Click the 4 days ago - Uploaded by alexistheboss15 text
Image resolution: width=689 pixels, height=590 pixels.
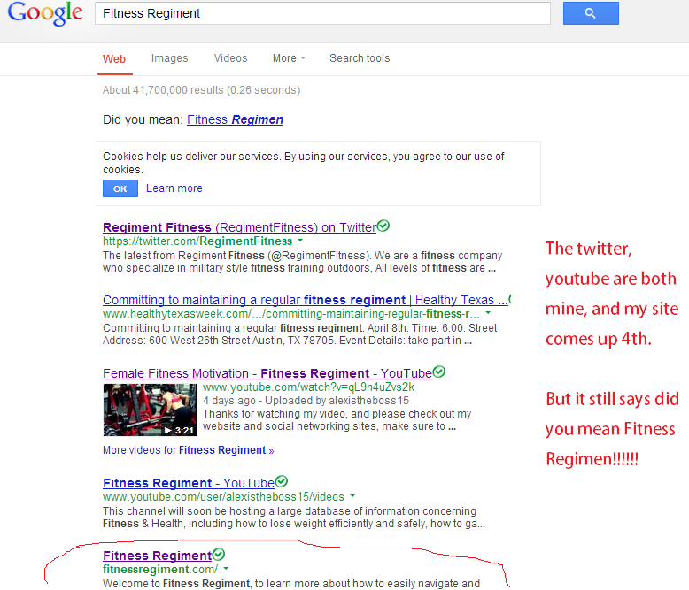pos(306,401)
